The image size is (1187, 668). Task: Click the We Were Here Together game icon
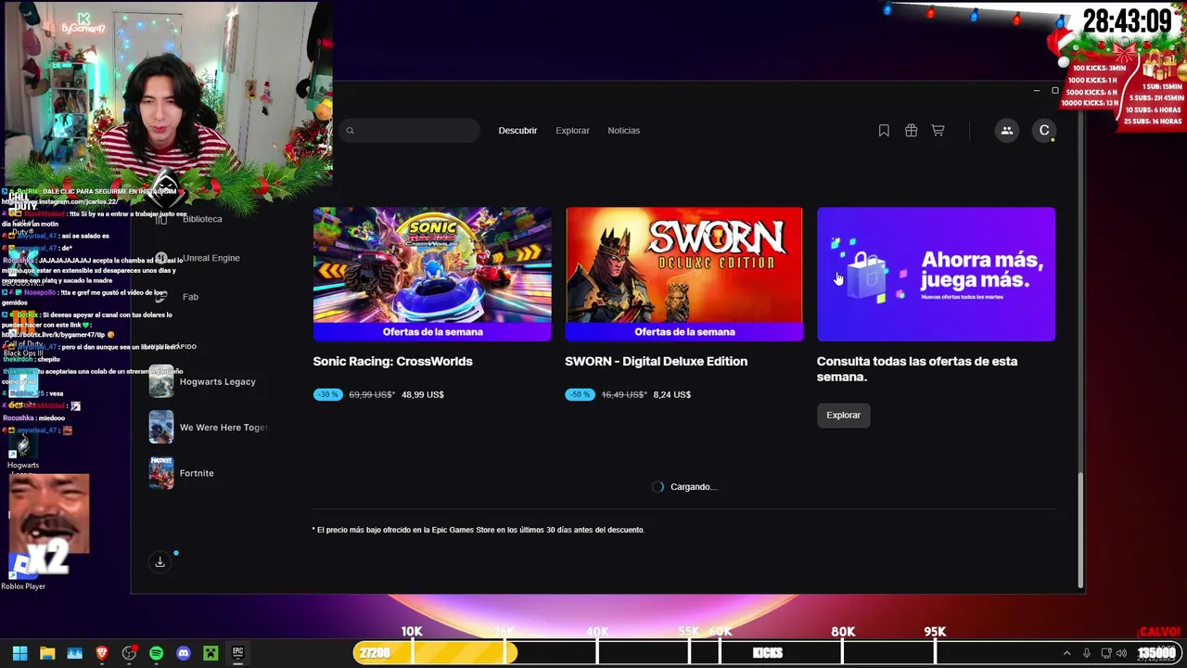click(161, 427)
